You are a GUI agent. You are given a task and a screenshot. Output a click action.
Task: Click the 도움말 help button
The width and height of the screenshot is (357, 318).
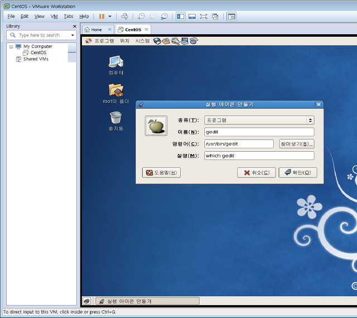(x=161, y=172)
